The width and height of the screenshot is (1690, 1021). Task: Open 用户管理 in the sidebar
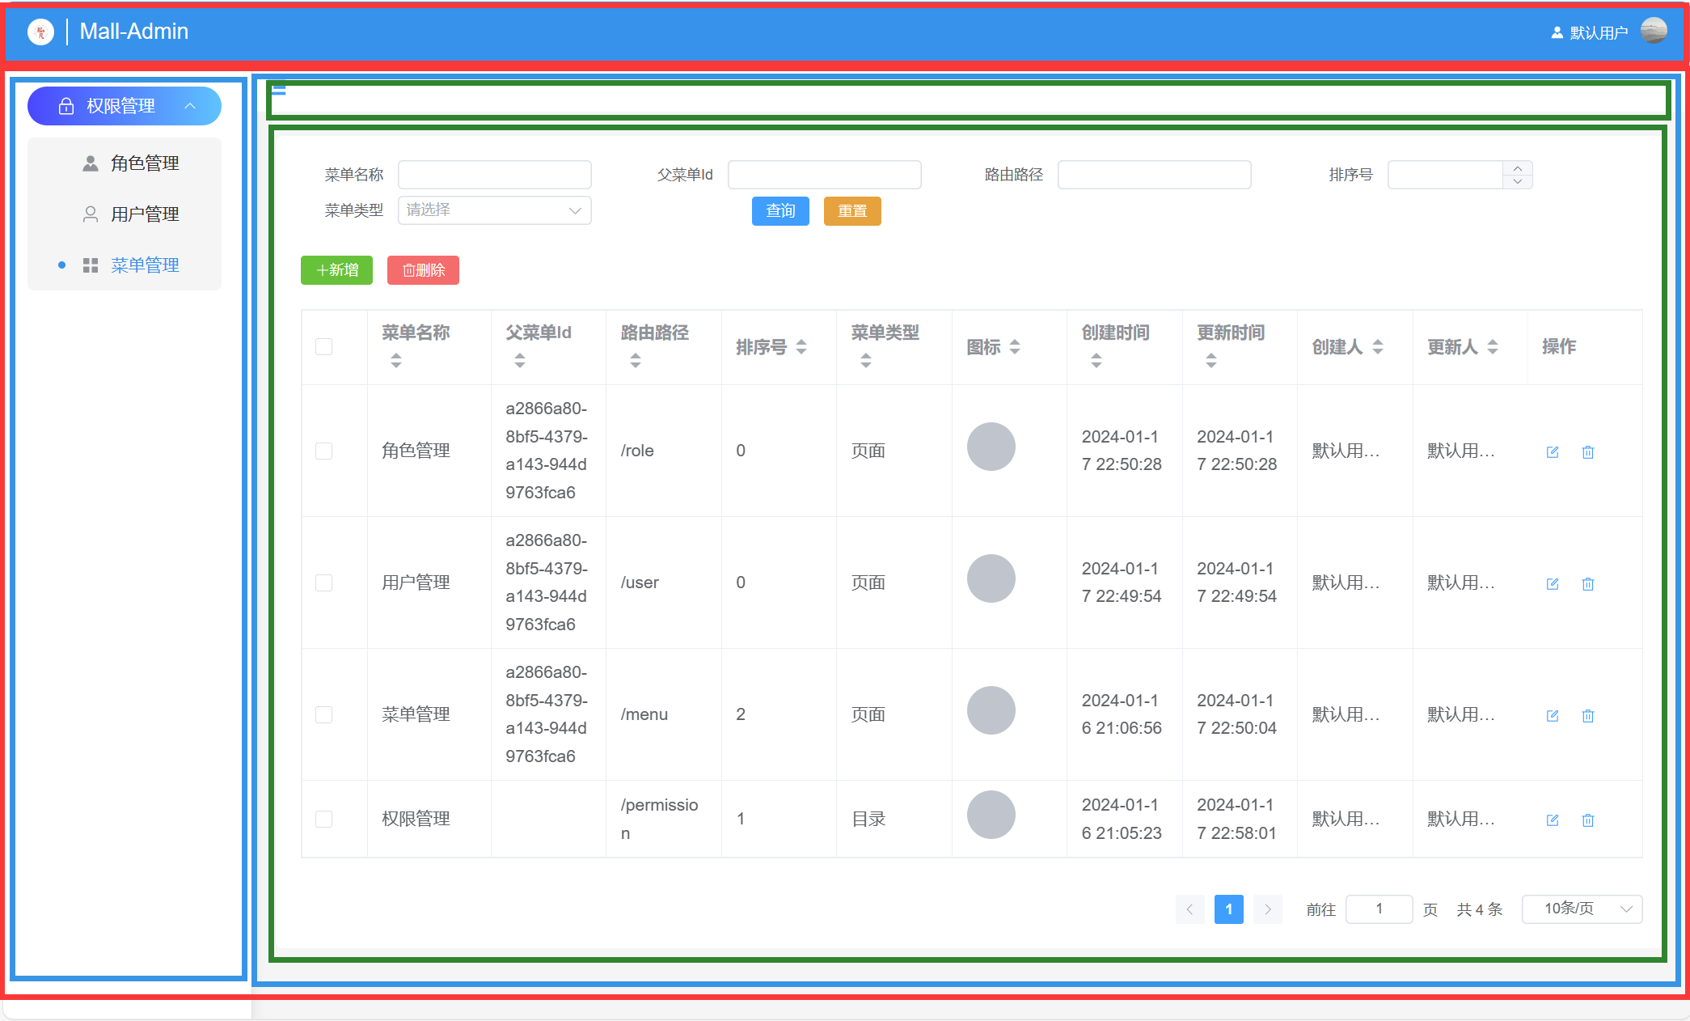[144, 214]
